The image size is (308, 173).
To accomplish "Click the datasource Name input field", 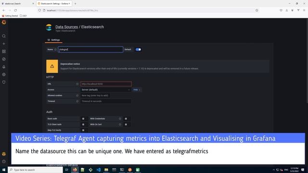I will 90,49.
